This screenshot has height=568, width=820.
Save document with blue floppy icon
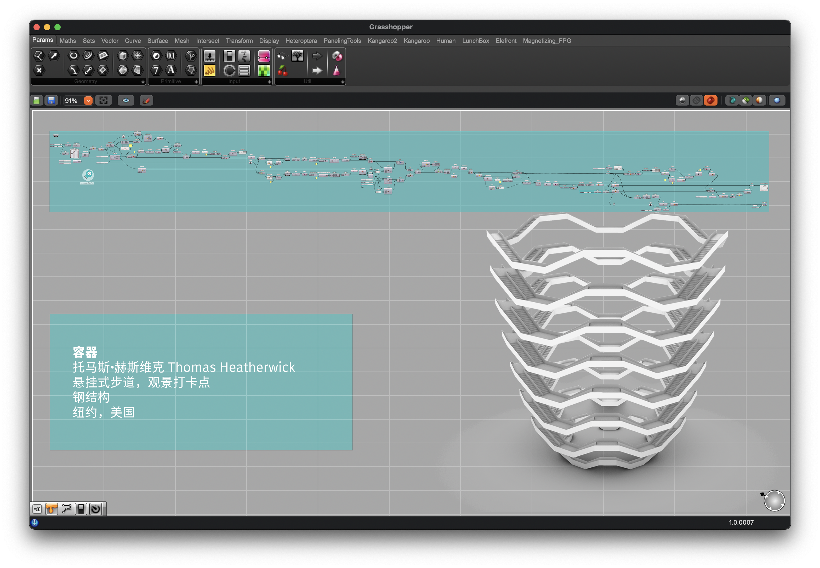51,101
